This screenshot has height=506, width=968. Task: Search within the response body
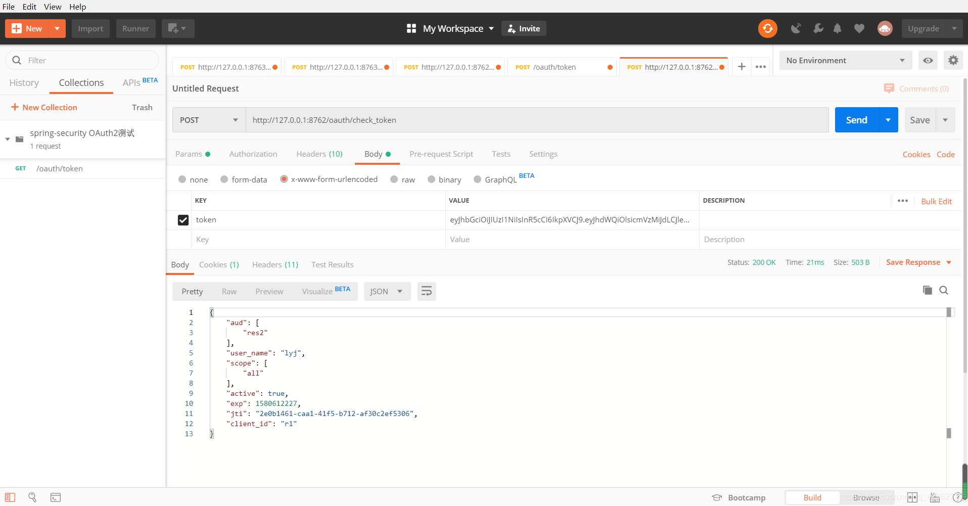coord(944,290)
